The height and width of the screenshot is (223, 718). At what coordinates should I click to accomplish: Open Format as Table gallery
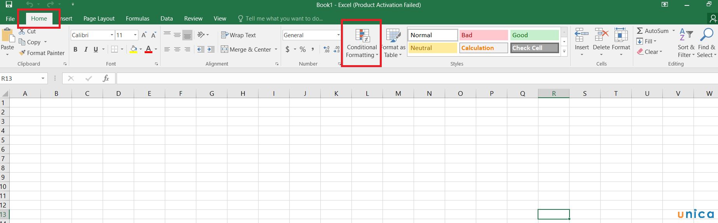393,43
